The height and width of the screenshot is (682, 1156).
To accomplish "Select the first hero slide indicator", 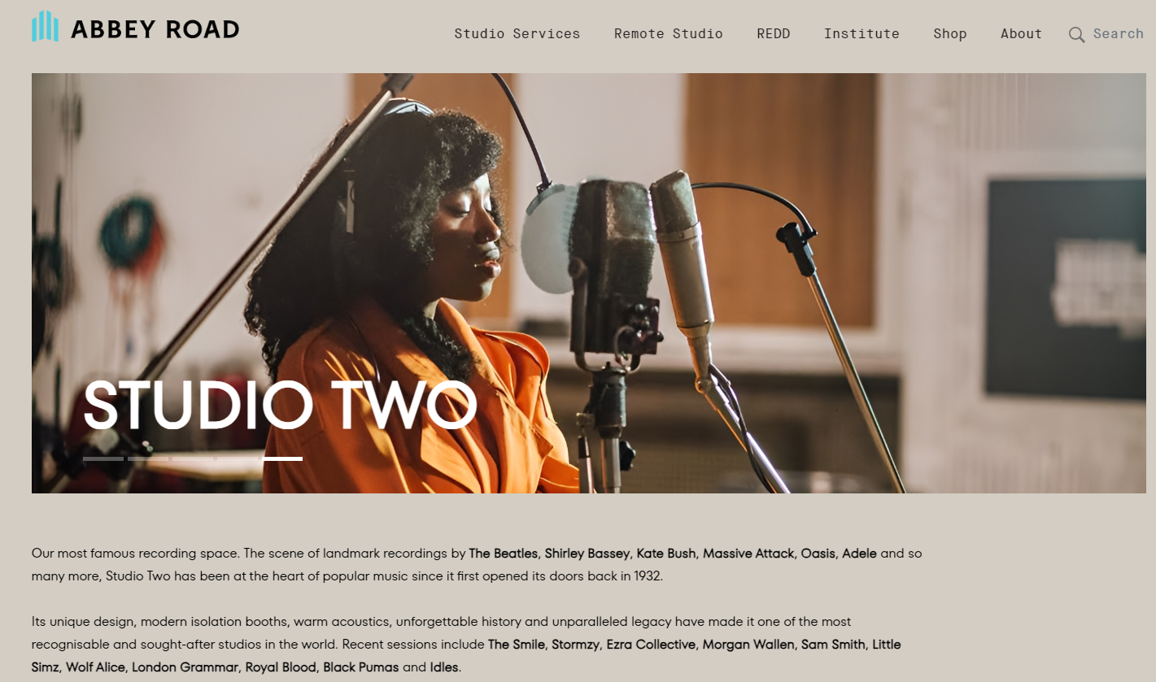I will 103,458.
